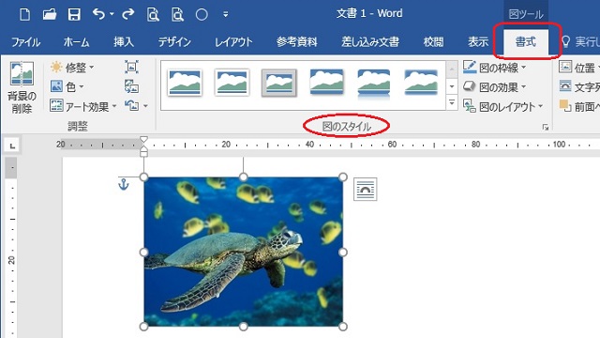Apply the fifth reflected picture style thumbnail
The image size is (600, 338).
374,84
